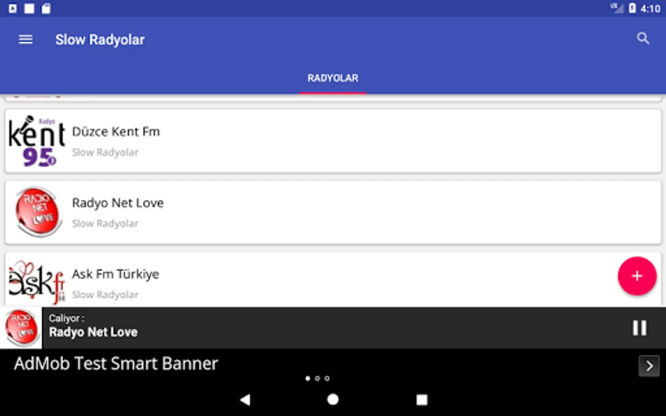Switch to the RADYOLAR tab
666x416 pixels.
pyautogui.click(x=333, y=78)
